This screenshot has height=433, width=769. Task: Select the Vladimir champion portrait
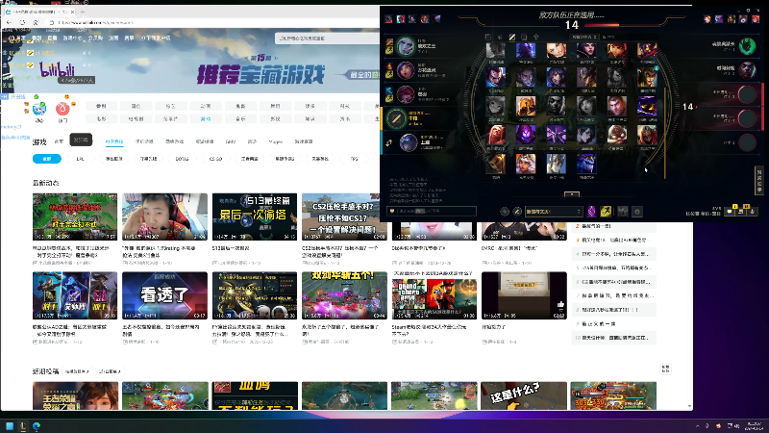pos(496,134)
